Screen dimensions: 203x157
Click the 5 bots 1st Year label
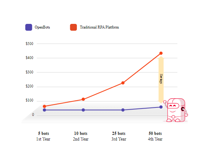[x=43, y=136]
